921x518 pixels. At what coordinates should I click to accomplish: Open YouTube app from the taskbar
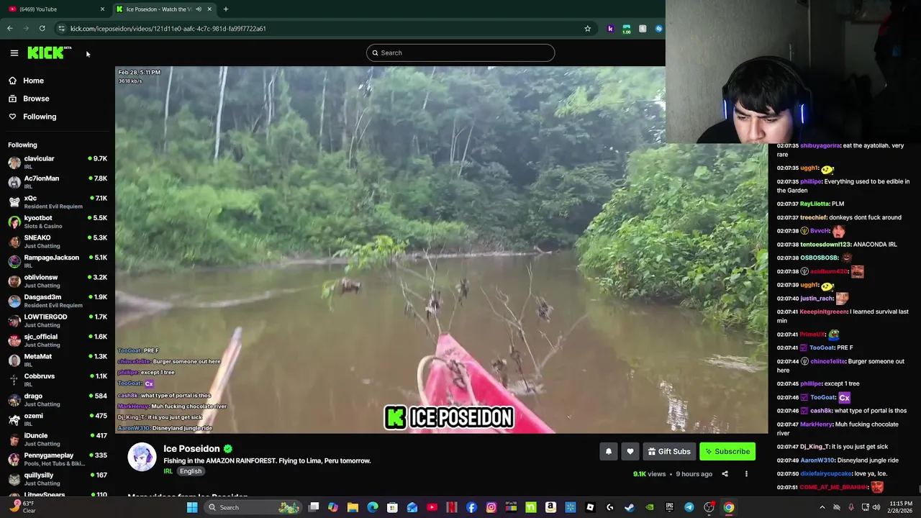(432, 507)
